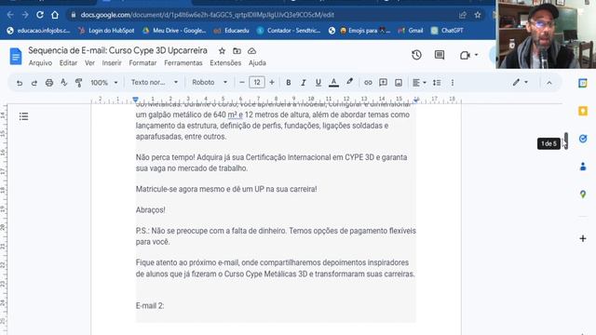Open the Ajuda menu

point(257,63)
